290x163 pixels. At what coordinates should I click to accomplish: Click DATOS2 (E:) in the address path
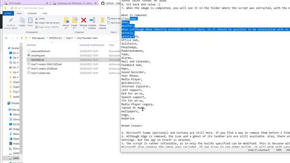pyautogui.click(x=55, y=38)
